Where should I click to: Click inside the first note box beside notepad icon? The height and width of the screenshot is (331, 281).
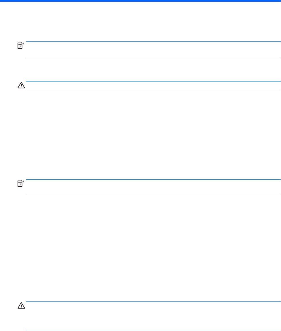coord(153,49)
